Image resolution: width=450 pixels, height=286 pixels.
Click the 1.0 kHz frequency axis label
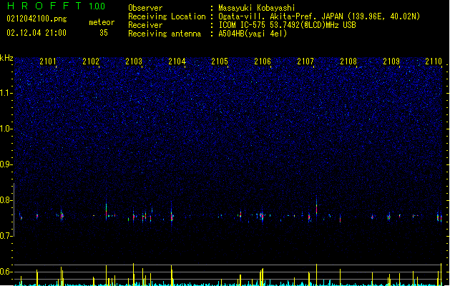6,129
